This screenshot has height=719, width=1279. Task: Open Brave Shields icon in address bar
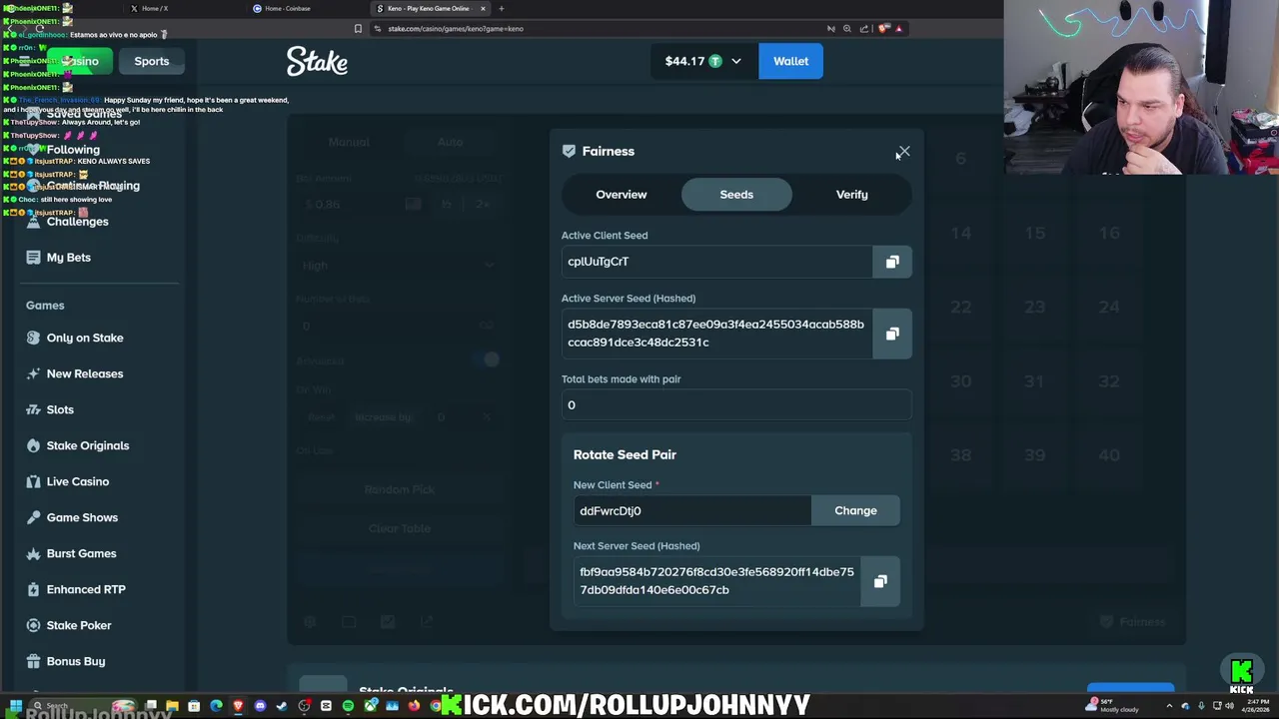point(881,29)
